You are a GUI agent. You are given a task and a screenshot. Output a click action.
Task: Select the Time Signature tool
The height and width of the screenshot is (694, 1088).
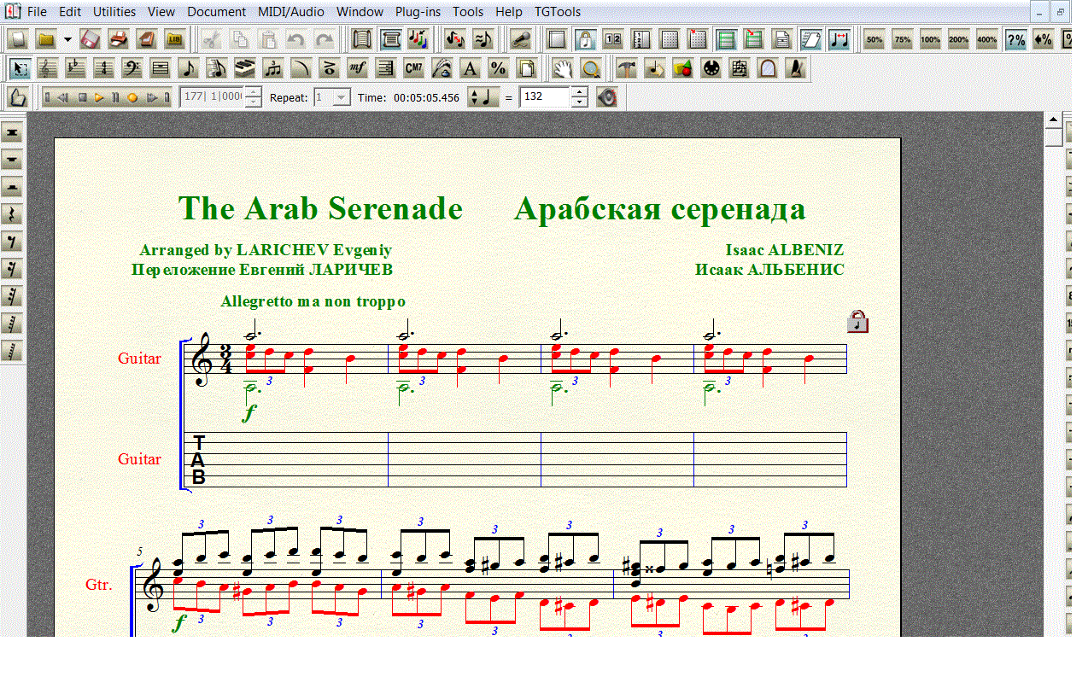104,68
